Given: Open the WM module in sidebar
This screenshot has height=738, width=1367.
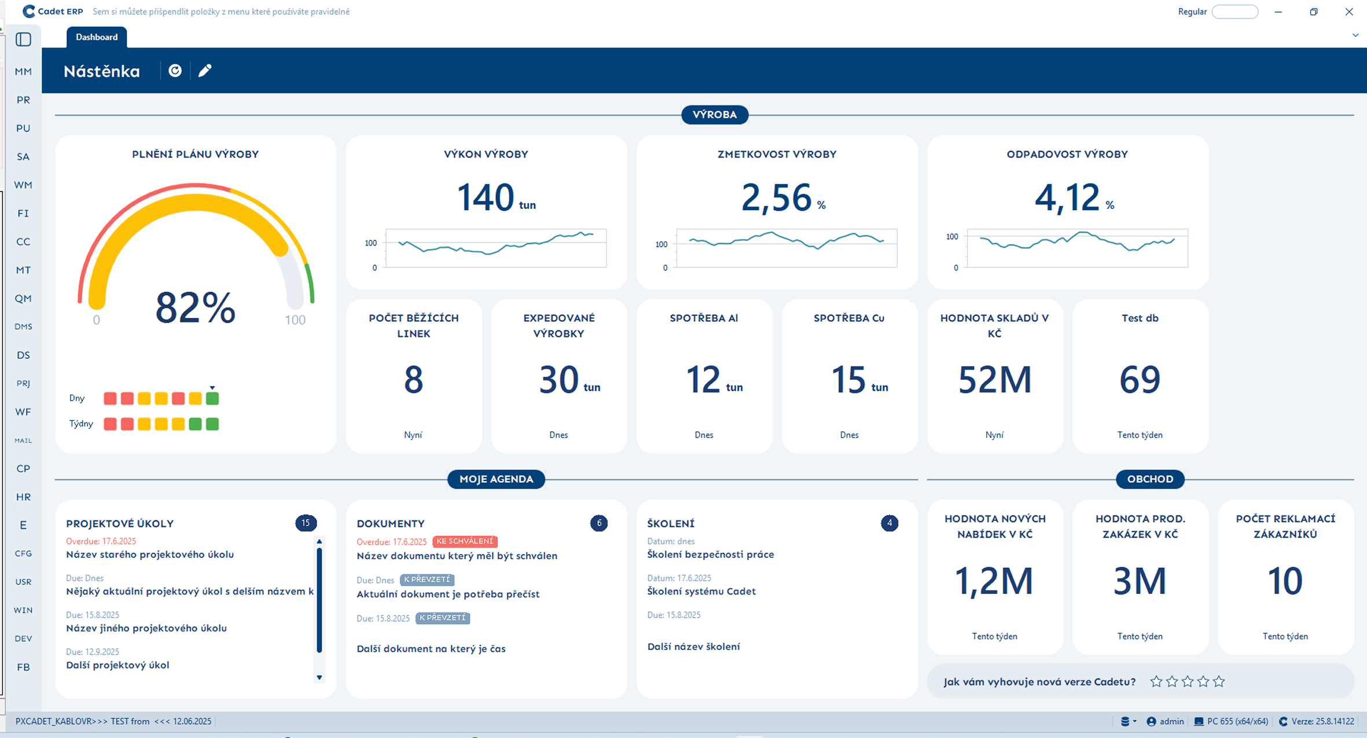Looking at the screenshot, I should point(23,185).
